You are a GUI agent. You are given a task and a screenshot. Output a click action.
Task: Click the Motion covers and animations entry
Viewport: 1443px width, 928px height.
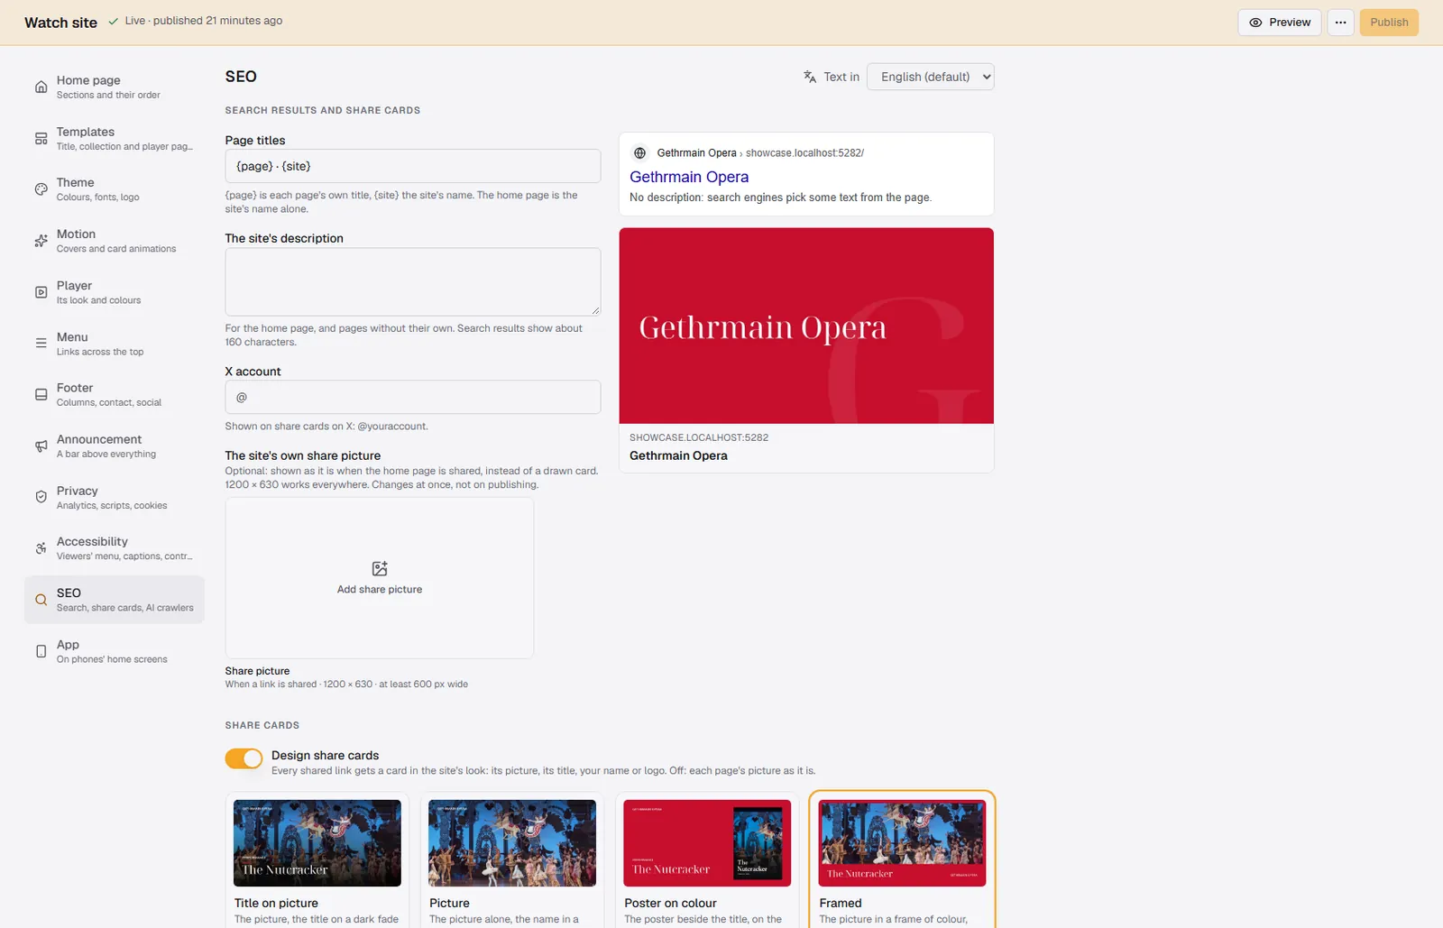[x=115, y=241]
